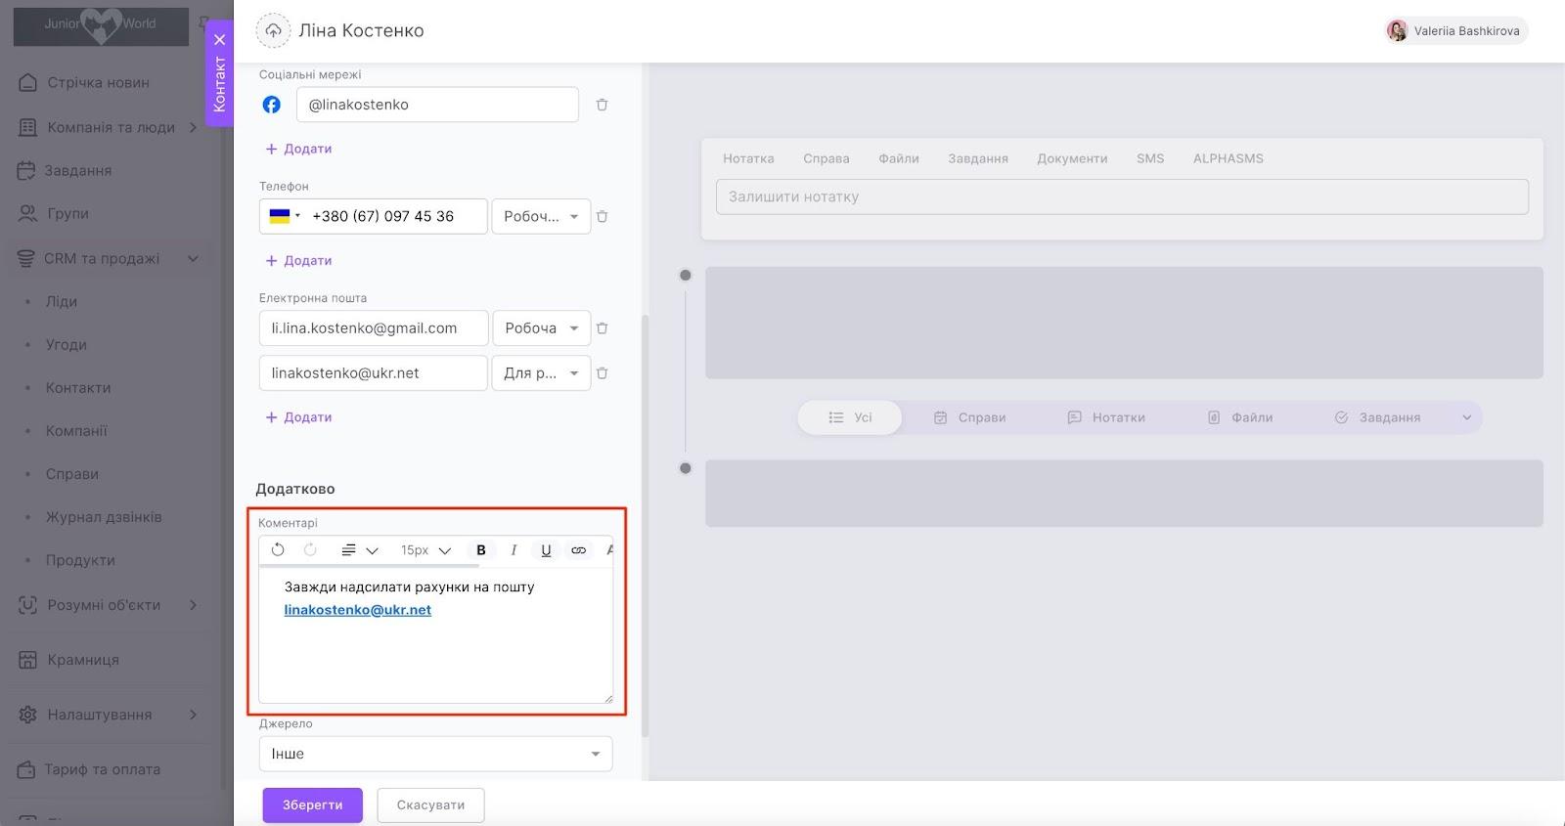Remove the linakostenko@ukr.net email row
The height and width of the screenshot is (826, 1565).
coord(602,373)
